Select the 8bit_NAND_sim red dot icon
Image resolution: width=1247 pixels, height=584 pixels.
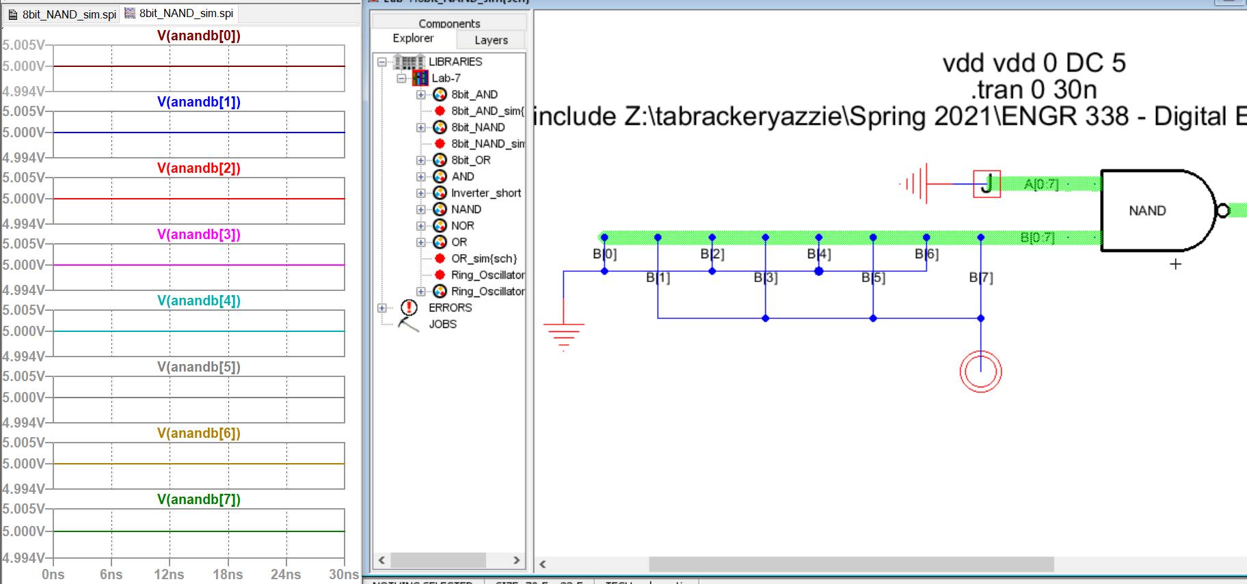440,144
